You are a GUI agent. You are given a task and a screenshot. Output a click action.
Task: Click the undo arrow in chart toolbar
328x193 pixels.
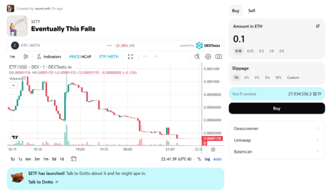(145, 56)
